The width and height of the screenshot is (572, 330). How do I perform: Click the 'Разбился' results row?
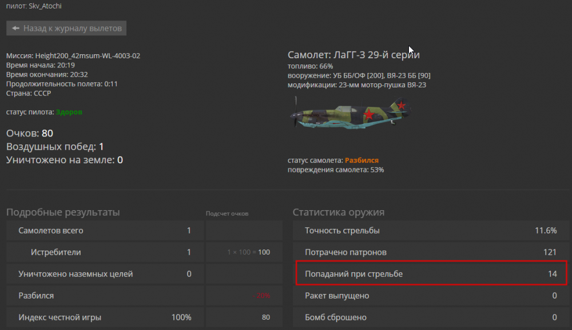click(x=105, y=296)
